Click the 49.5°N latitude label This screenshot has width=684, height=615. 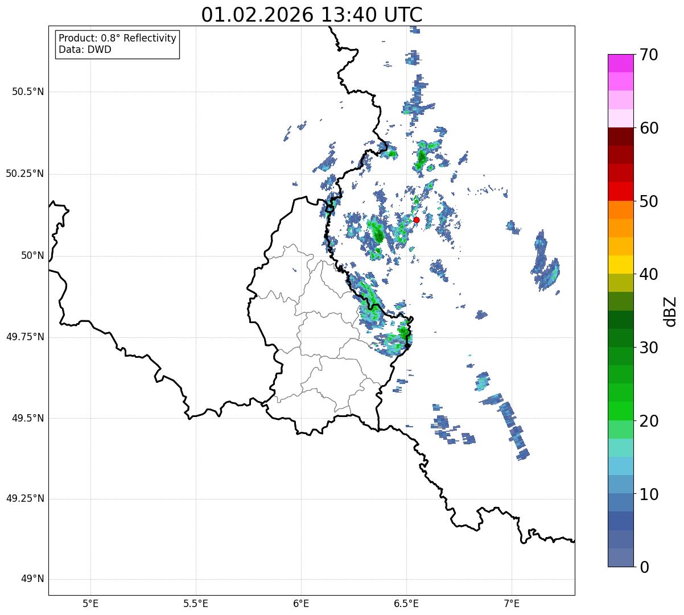pyautogui.click(x=28, y=418)
